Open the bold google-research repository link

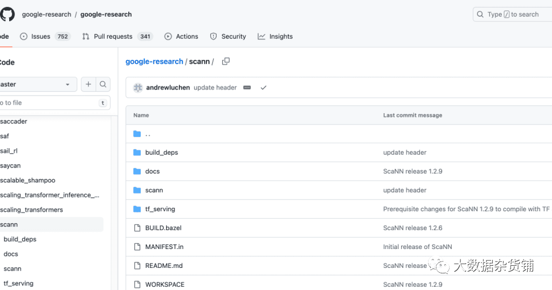tap(106, 15)
